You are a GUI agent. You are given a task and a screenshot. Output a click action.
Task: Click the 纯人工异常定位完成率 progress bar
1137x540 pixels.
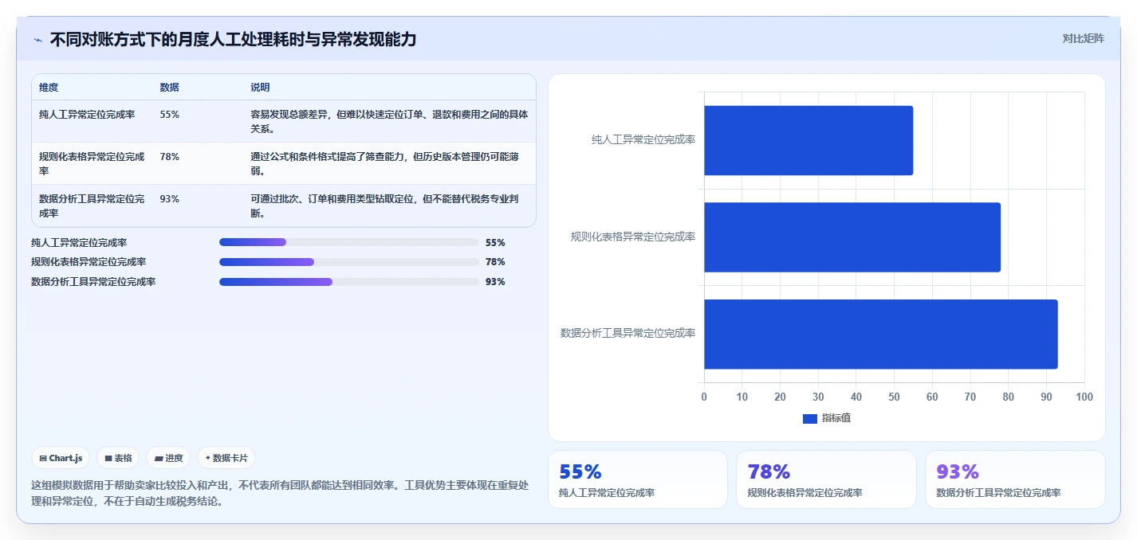click(348, 242)
